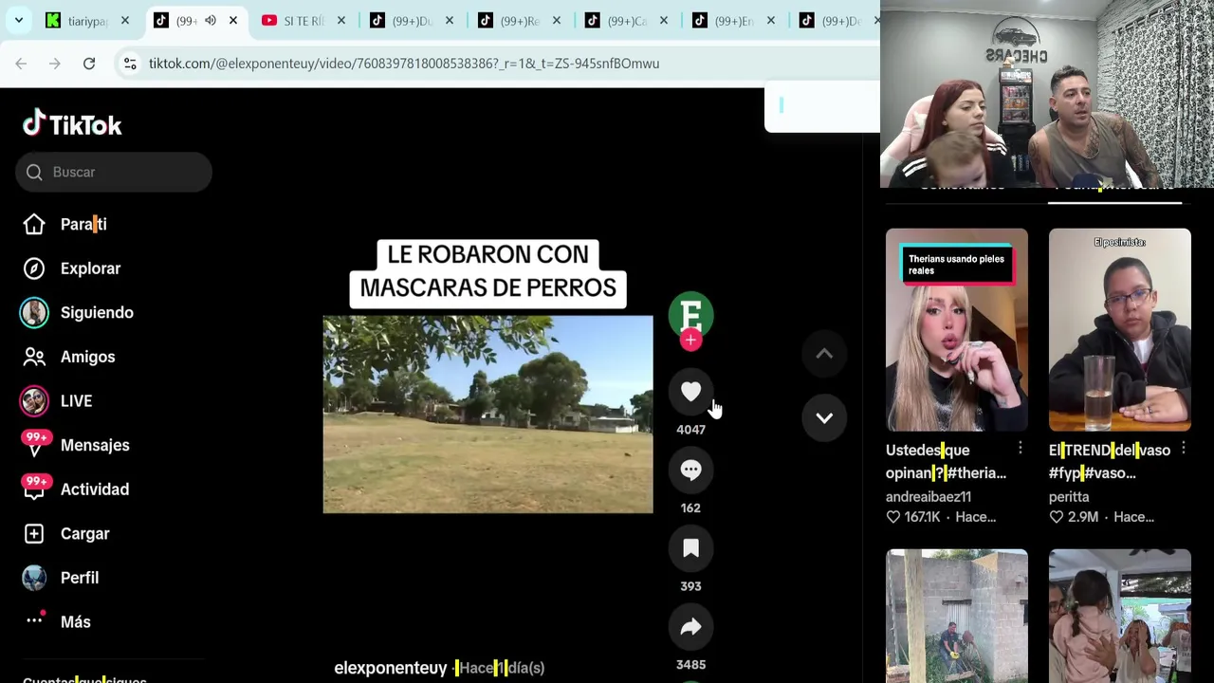Viewport: 1214px width, 683px height.
Task: Click the El TREND del vaso title
Action: (1109, 461)
